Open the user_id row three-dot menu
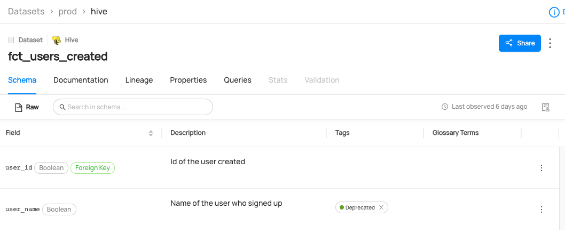This screenshot has height=250, width=565. (x=541, y=168)
